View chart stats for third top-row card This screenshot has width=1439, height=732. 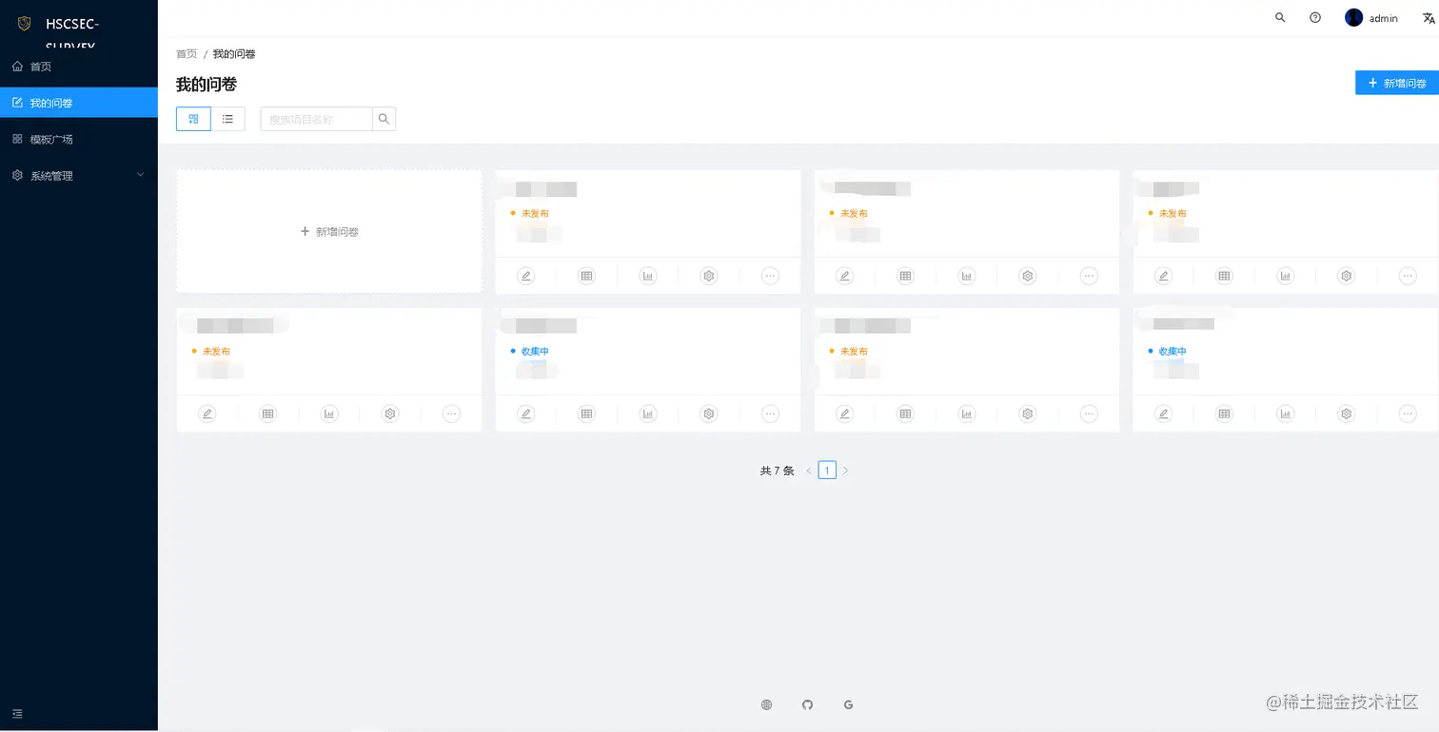967,276
